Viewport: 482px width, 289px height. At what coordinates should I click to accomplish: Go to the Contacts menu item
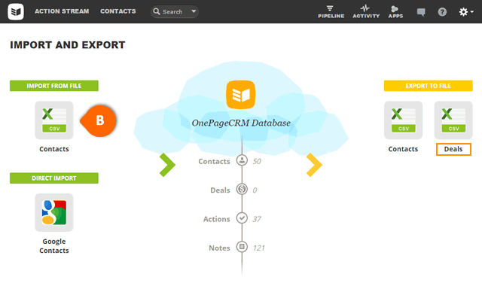tap(118, 11)
